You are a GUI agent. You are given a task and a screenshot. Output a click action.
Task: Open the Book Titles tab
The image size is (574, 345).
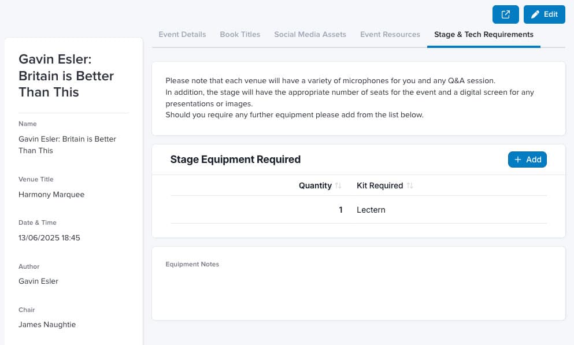(240, 35)
